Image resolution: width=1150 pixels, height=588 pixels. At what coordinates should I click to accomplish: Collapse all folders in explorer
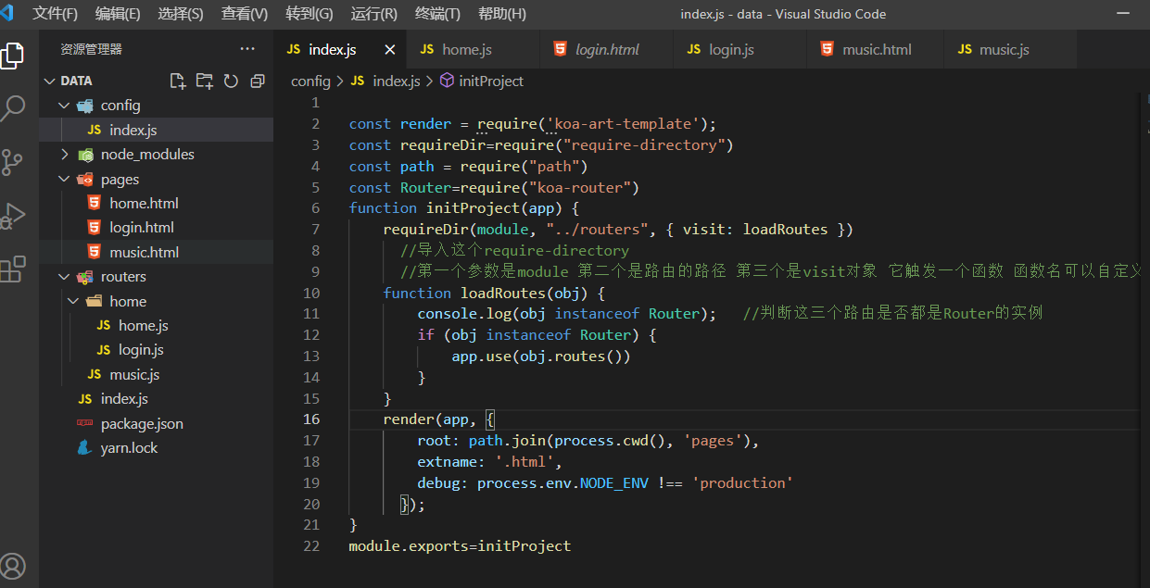point(258,81)
